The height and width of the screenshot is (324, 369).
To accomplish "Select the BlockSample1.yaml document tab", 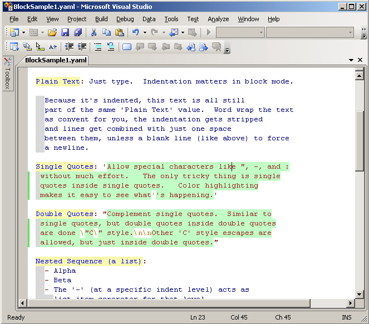I will point(56,60).
